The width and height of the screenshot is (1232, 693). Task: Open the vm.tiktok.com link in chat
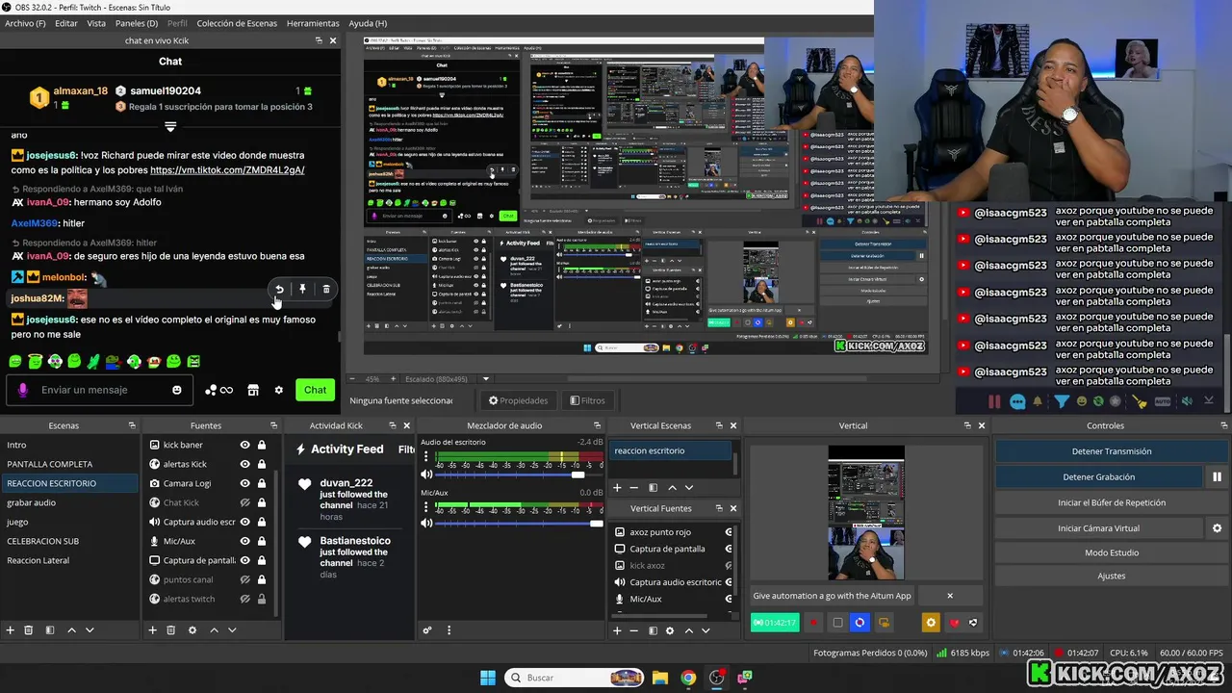(227, 169)
